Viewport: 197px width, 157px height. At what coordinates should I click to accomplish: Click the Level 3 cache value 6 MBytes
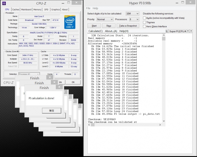pos(59,67)
